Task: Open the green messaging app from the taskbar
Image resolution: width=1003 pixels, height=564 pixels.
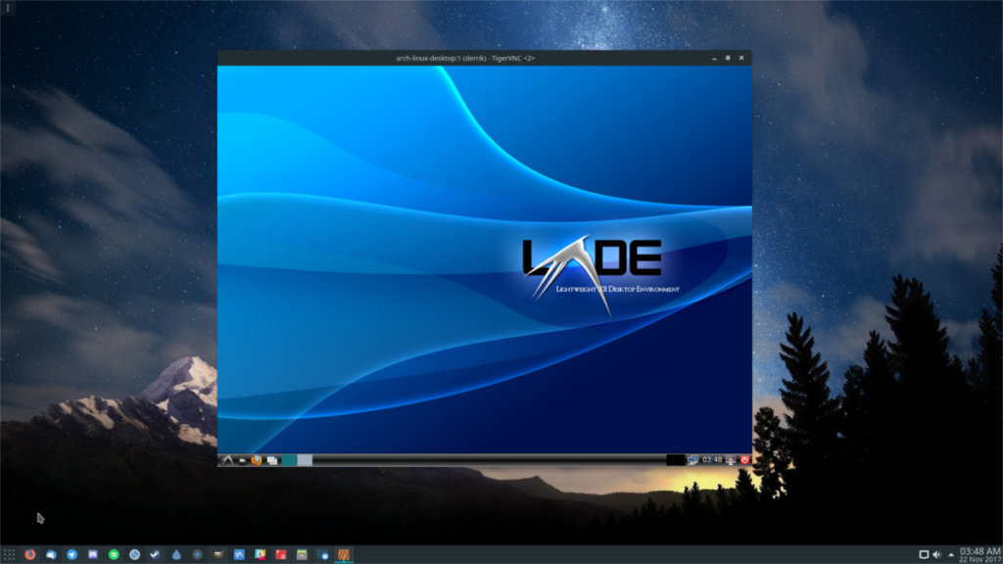Action: pos(116,554)
